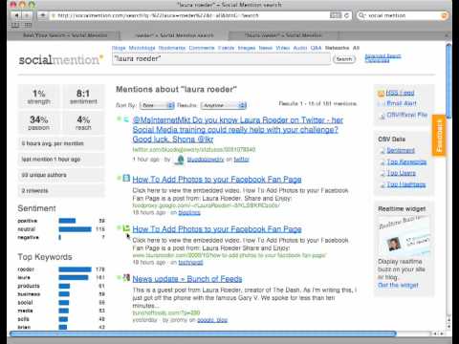This screenshot has width=459, height=344.
Task: Select the All category
Action: click(x=356, y=48)
